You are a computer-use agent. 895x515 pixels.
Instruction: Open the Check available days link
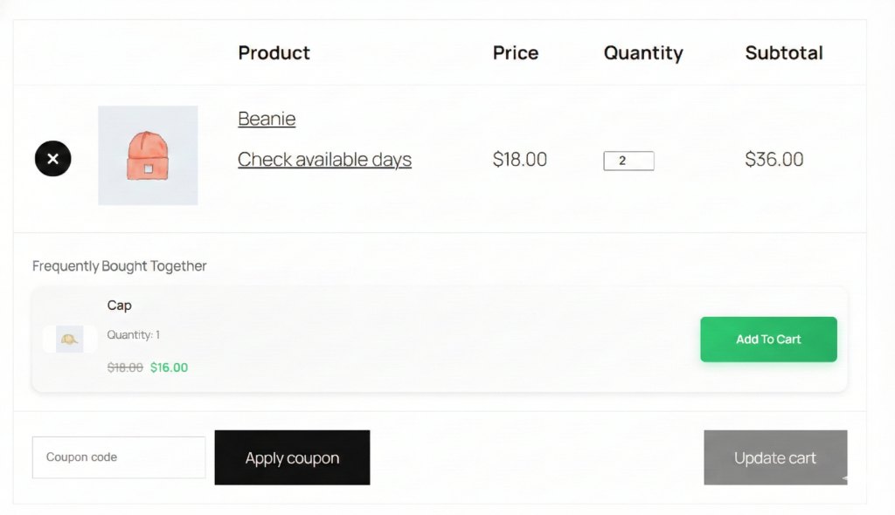324,160
